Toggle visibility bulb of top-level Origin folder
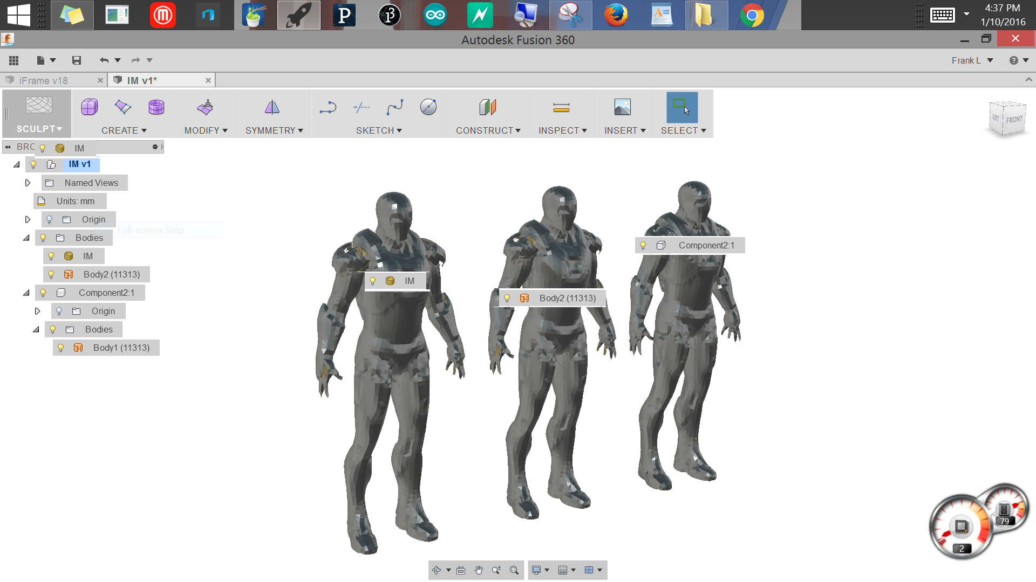 point(49,219)
